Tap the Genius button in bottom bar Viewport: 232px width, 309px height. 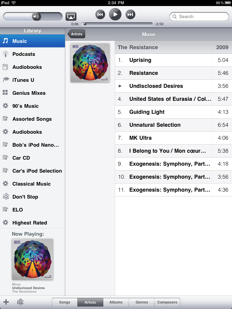[x=20, y=302]
